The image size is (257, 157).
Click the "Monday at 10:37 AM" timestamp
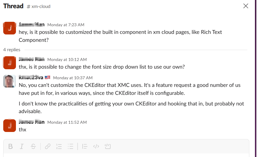pos(73,78)
